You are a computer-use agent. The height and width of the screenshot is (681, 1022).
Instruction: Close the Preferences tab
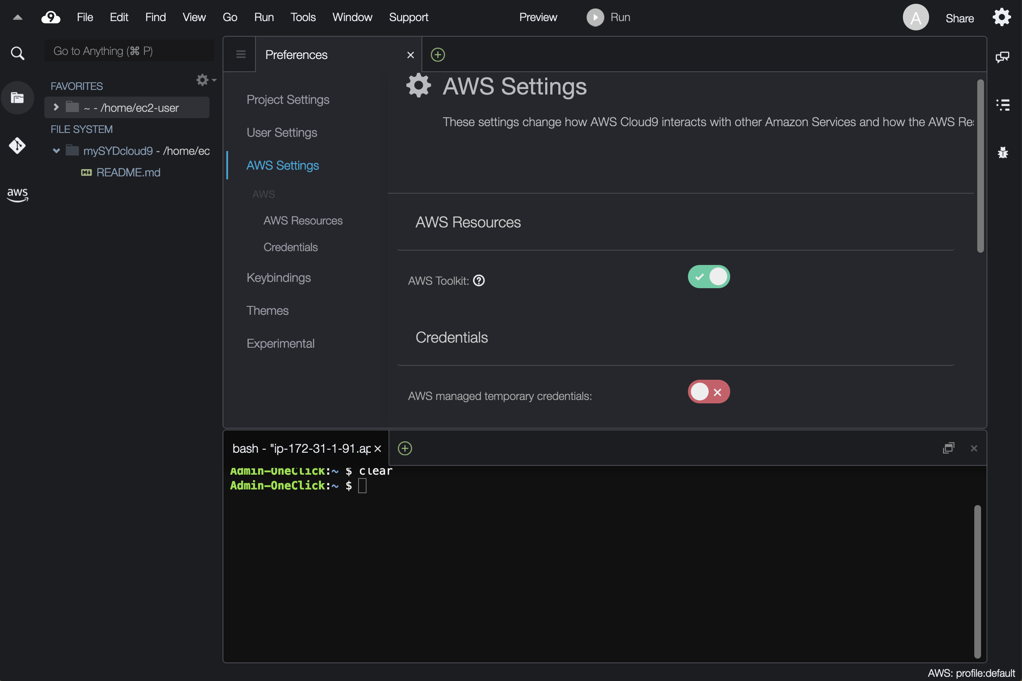click(x=410, y=55)
